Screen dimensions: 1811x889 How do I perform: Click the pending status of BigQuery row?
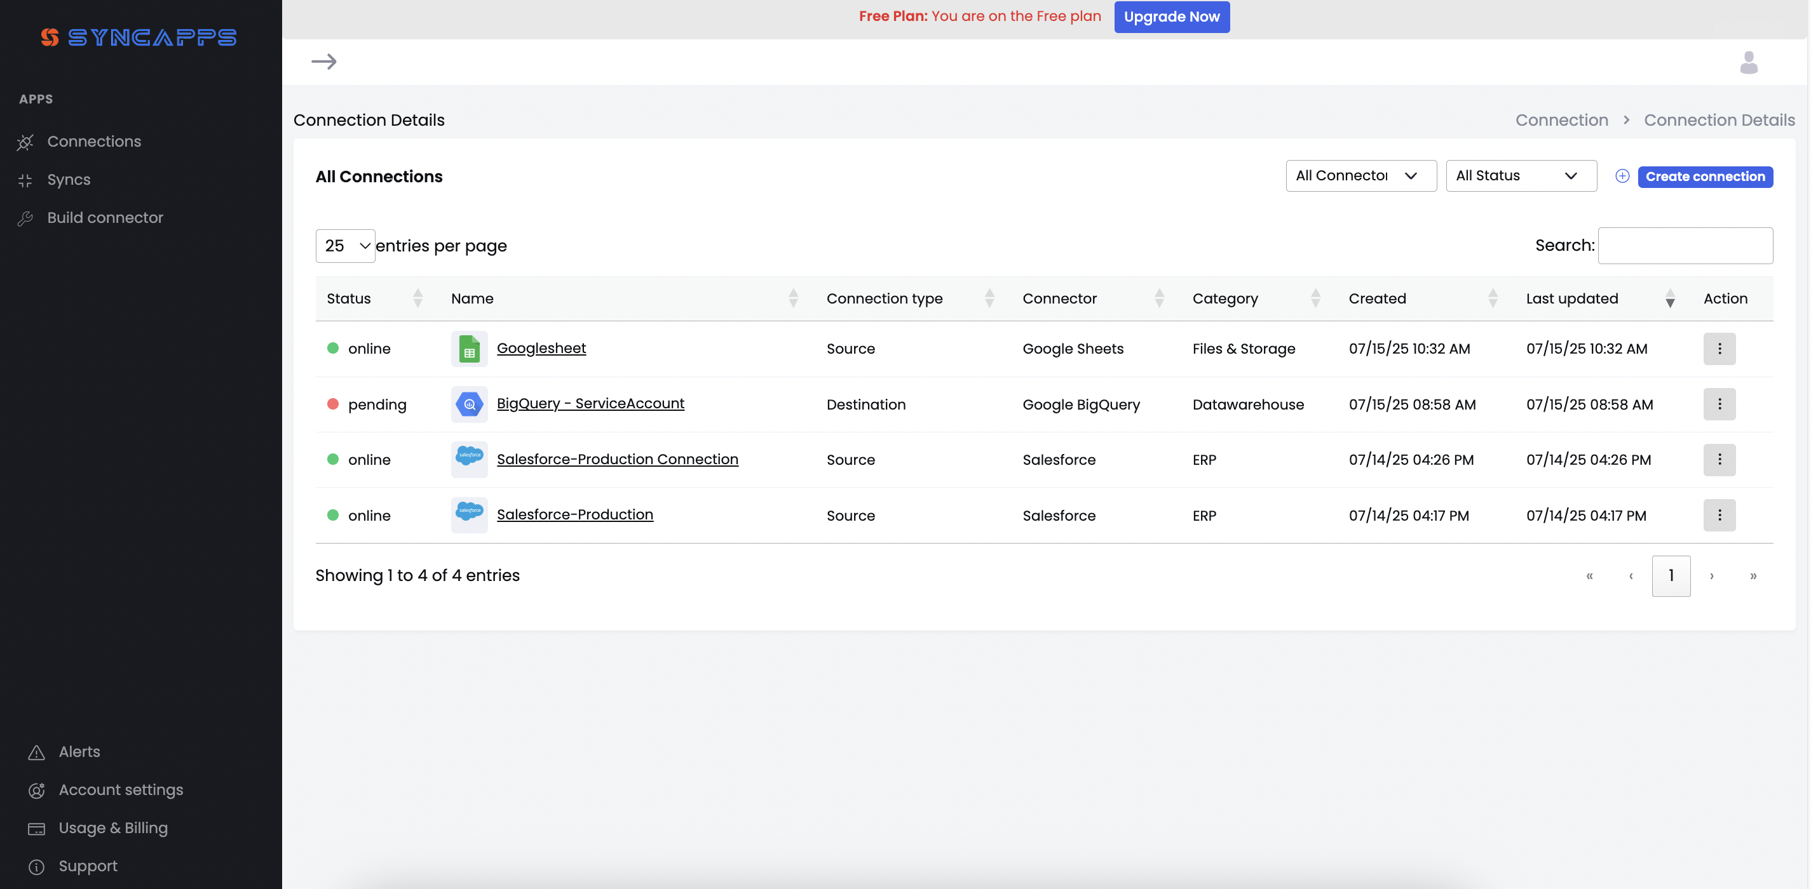(377, 404)
